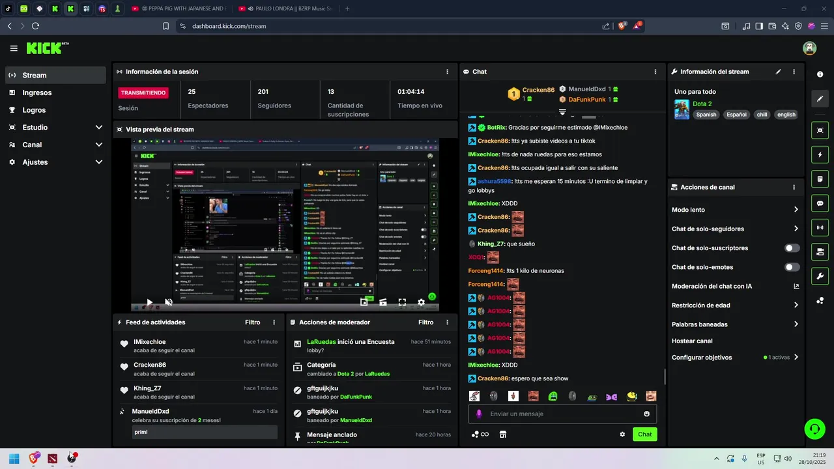Open the Windows Start menu

pyautogui.click(x=14, y=459)
